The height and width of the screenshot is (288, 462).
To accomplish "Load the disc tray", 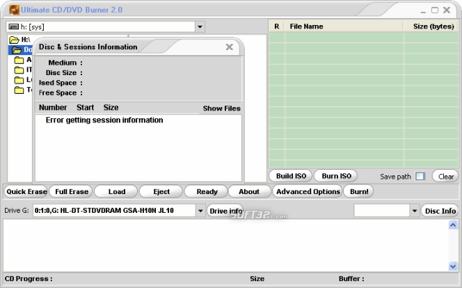I will tap(116, 192).
